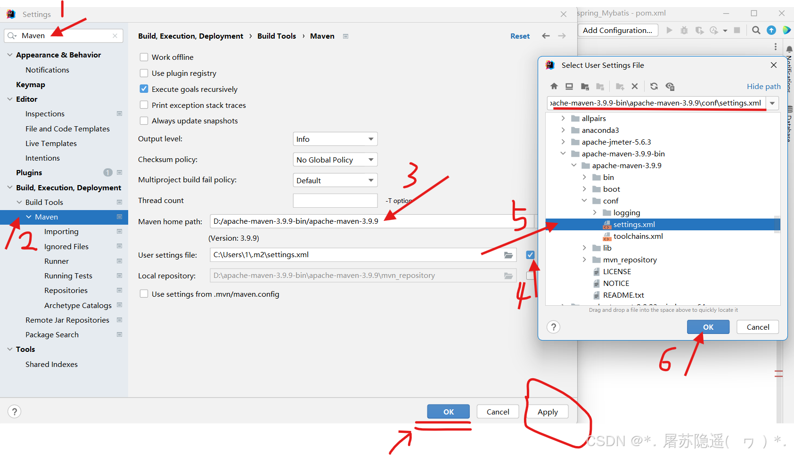The image size is (794, 455).
Task: Enable Use settings from .mvn/maven.config
Action: point(144,294)
